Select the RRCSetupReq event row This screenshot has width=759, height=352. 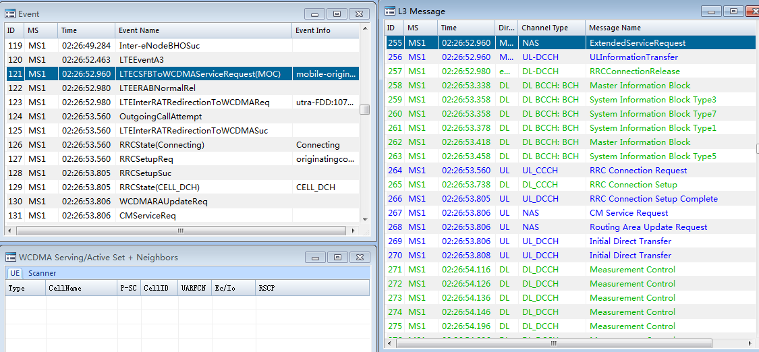point(182,159)
